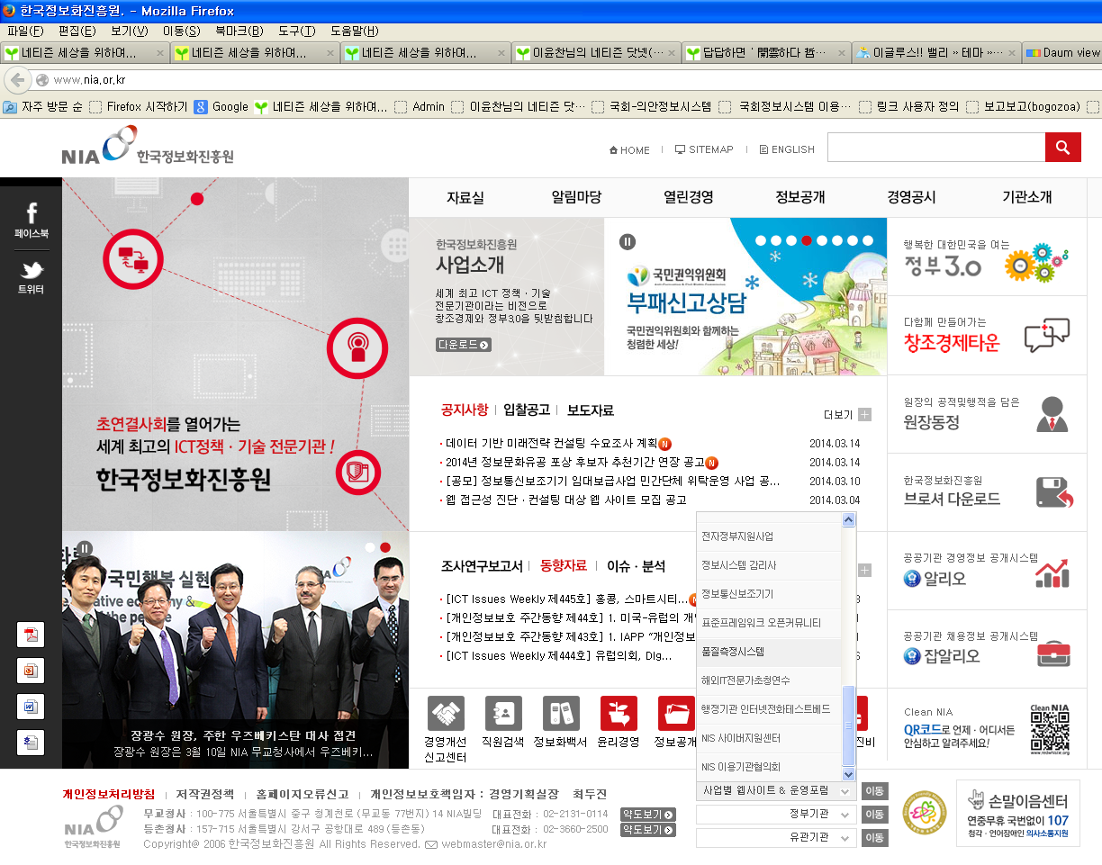
Task: Pause the 장광수 원장 photo slideshow
Action: click(85, 548)
